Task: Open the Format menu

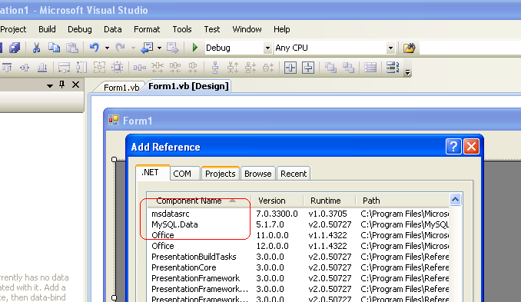Action: coord(147,29)
